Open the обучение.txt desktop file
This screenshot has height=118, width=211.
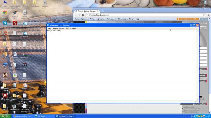pos(25,75)
